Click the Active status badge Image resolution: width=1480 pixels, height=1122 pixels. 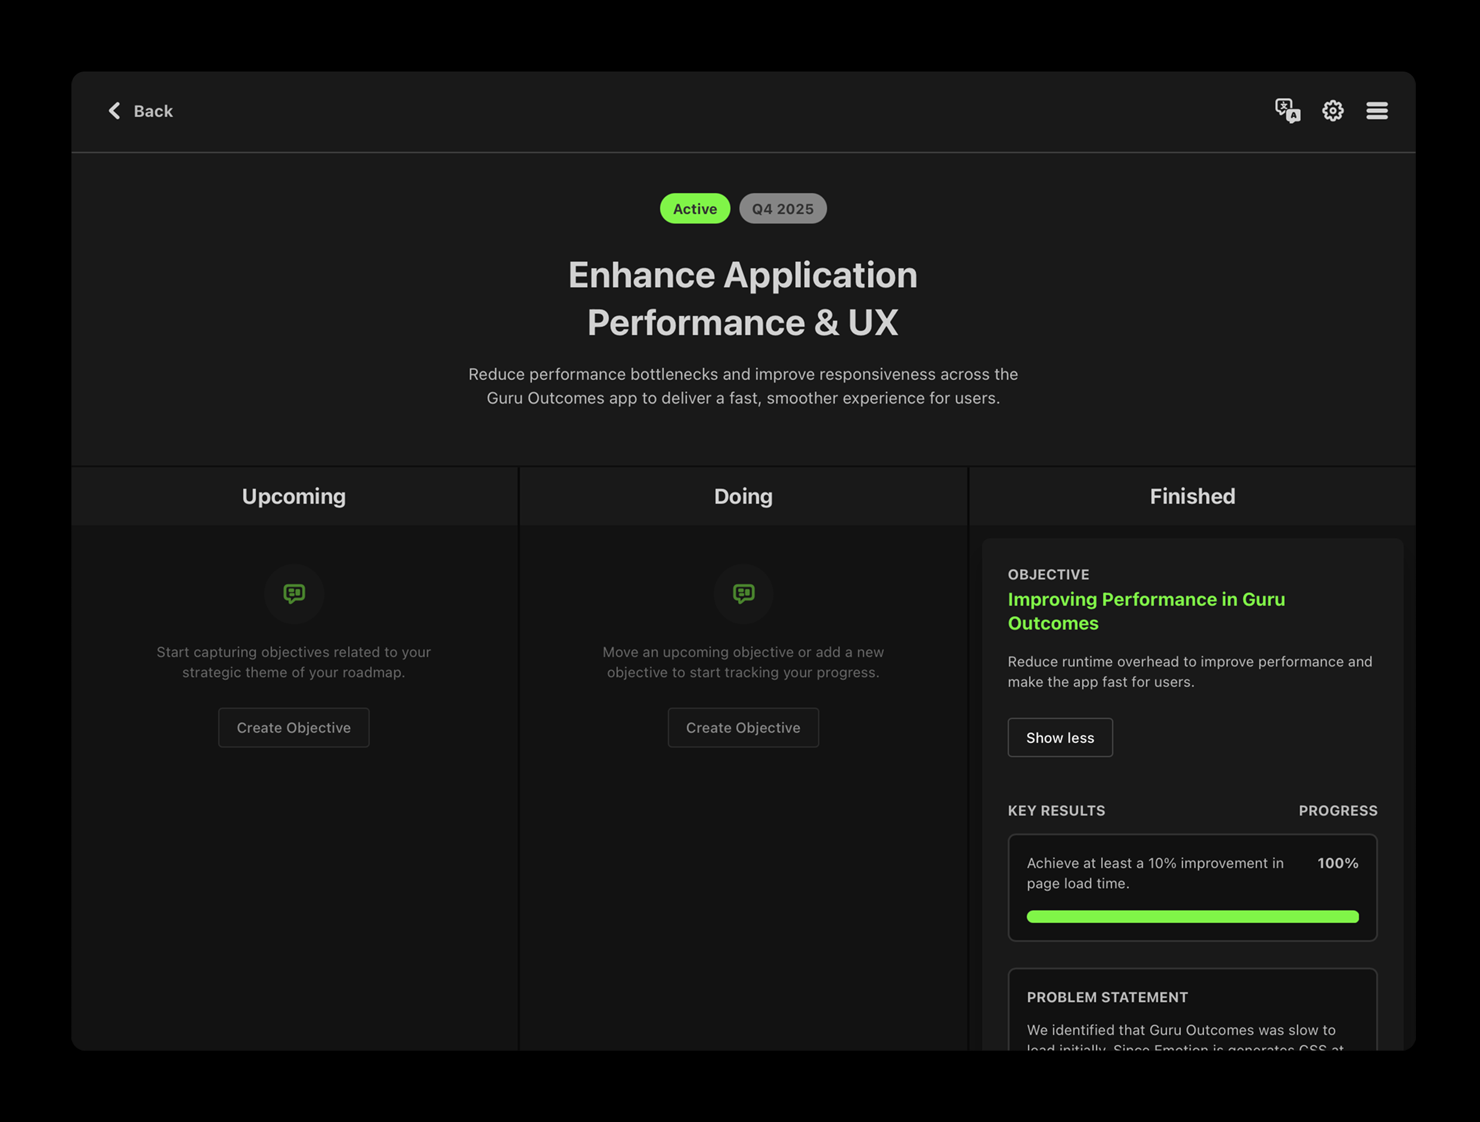pos(694,209)
